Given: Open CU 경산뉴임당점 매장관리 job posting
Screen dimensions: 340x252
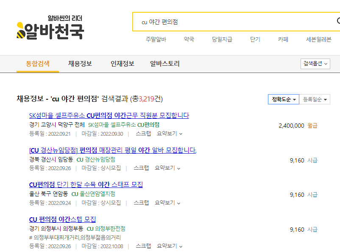Looking at the screenshot, I should point(113,150).
